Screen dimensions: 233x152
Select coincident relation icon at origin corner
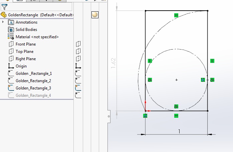[145, 116]
